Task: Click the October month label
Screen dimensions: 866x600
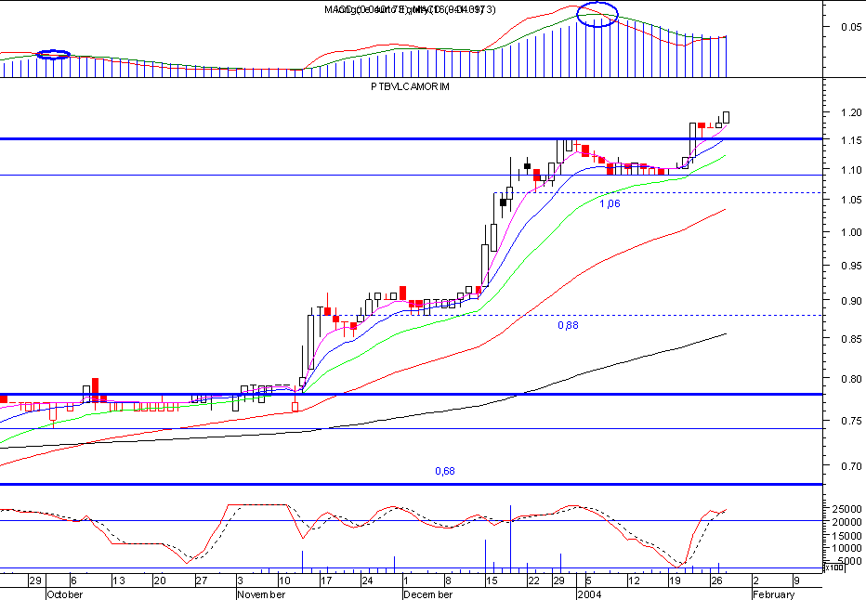Action: [65, 594]
